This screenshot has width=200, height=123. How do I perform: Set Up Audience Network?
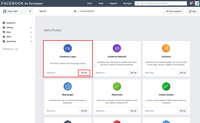(133, 73)
